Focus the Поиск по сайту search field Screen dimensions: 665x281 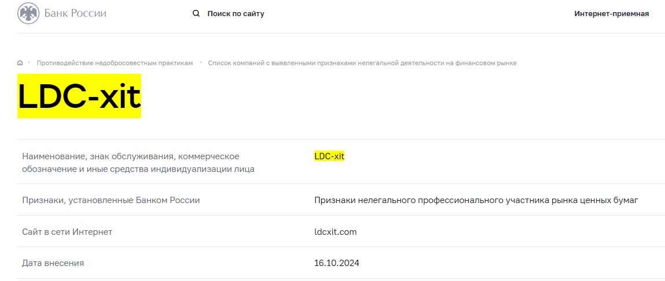[x=236, y=13]
